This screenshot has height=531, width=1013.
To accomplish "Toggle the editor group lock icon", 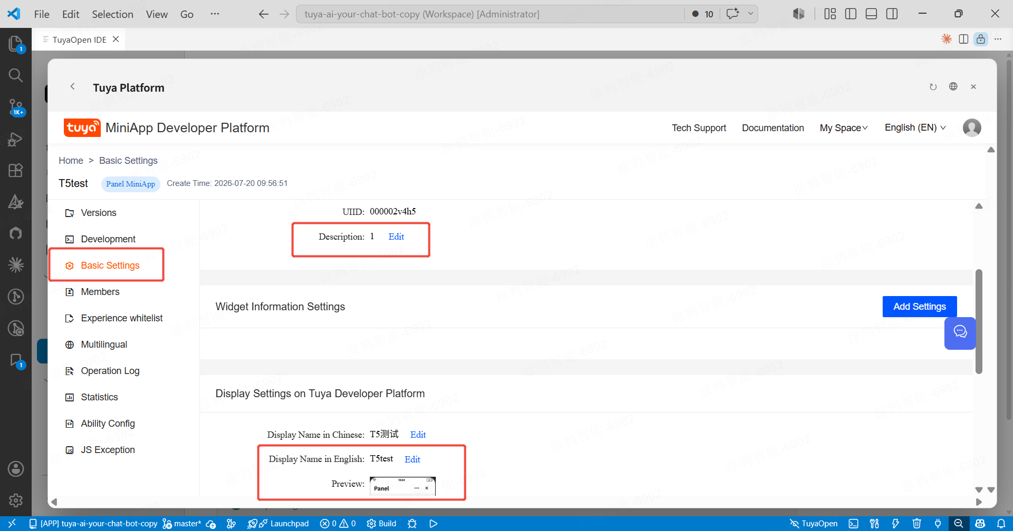I will [x=980, y=39].
